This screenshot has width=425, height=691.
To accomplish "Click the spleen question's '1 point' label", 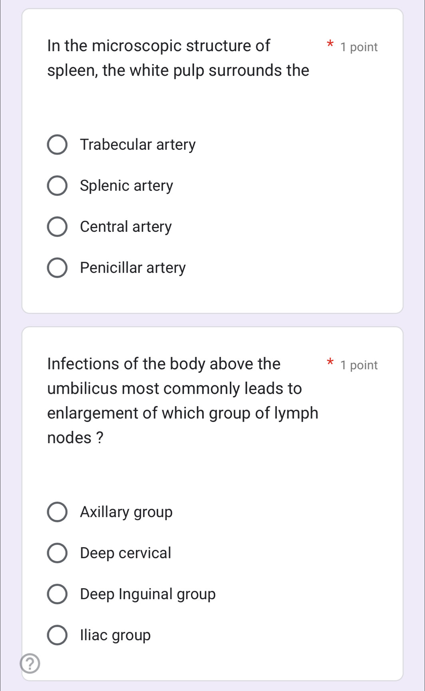I will (359, 47).
